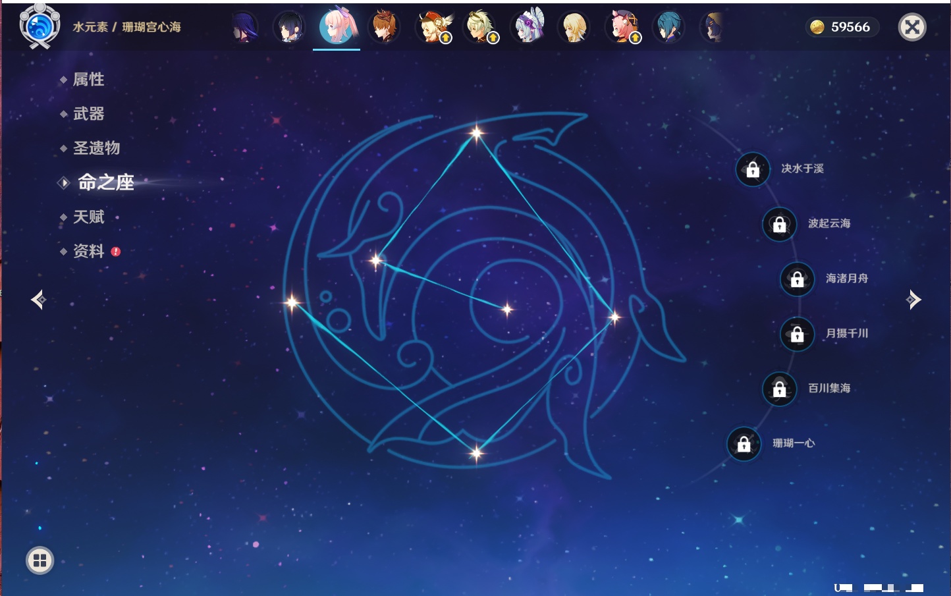
Task: Go to the 属性 (Attributes) menu
Action: pos(88,80)
